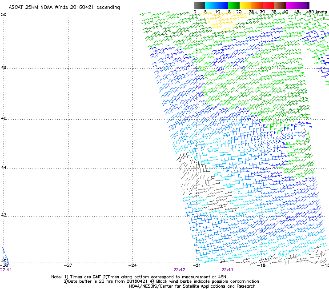The width and height of the screenshot is (329, 289).
Task: Click the orange 25-30 knots legend segment
Action: click(257, 5)
